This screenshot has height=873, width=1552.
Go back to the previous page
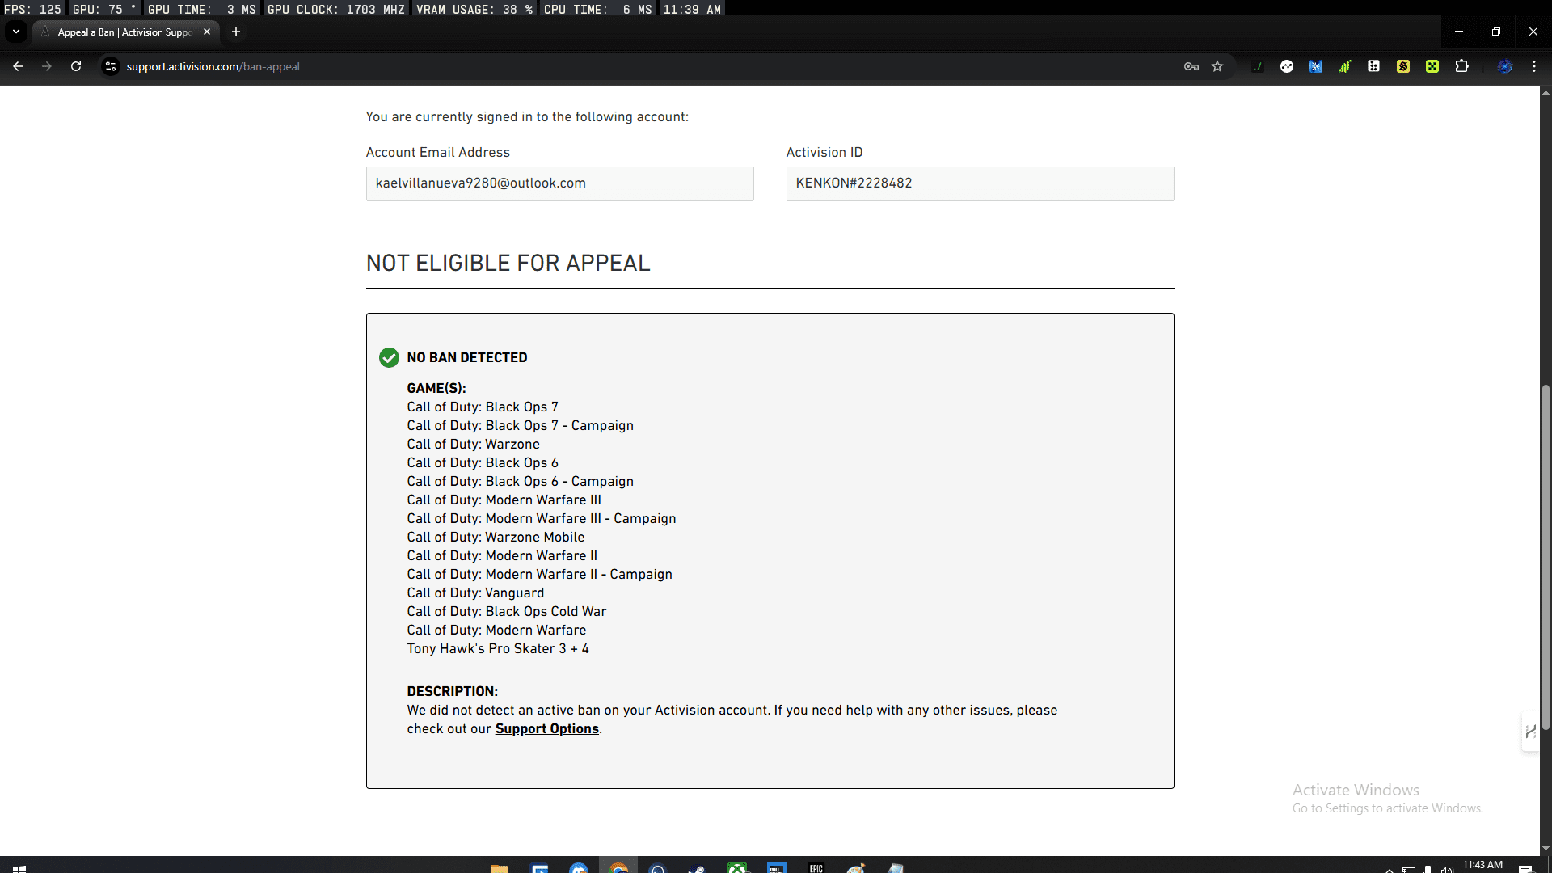coord(18,66)
